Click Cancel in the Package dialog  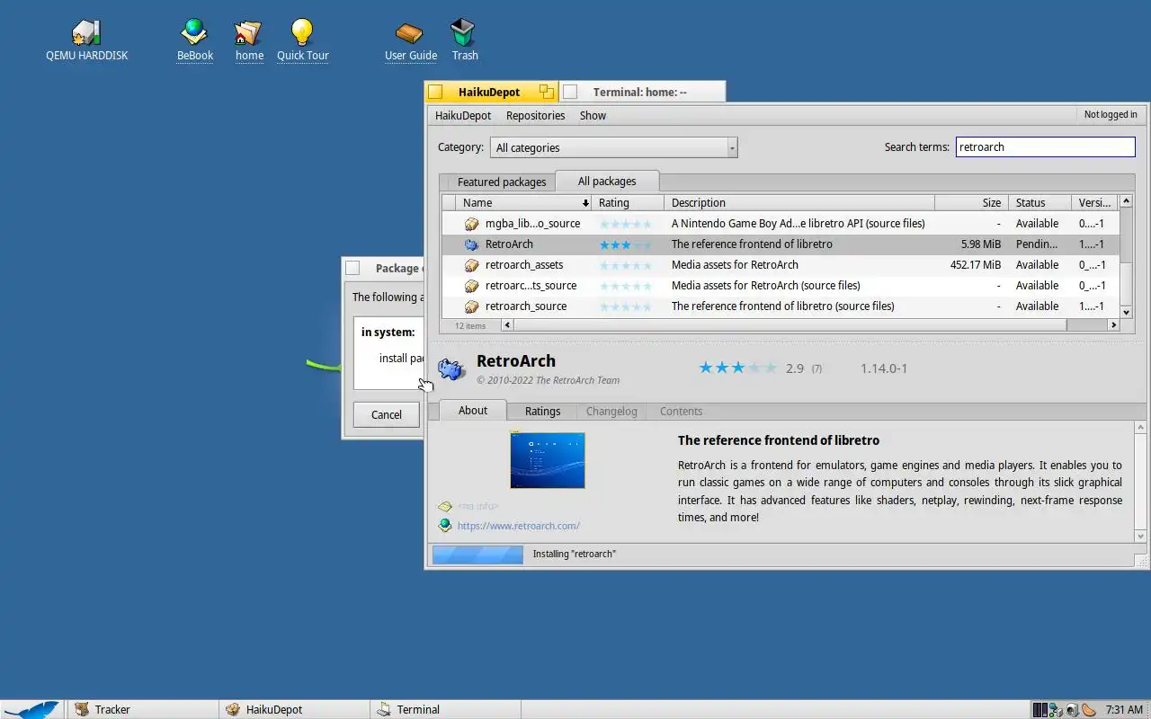[x=387, y=414]
